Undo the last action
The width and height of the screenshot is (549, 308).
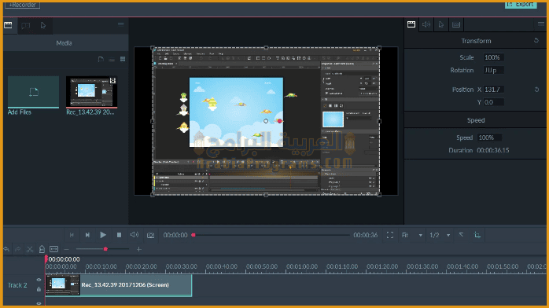[x=6, y=249]
